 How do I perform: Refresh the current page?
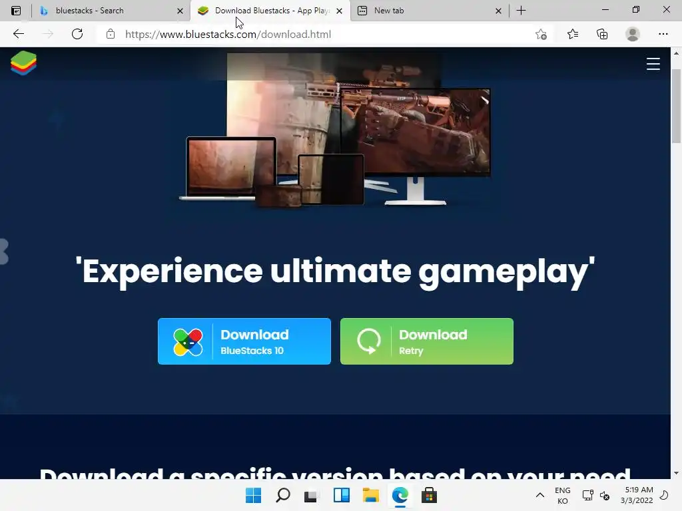77,34
